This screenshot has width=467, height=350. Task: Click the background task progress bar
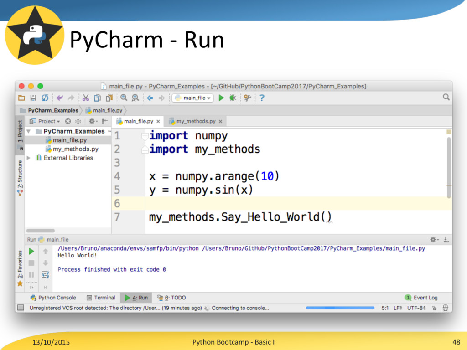[x=340, y=308]
